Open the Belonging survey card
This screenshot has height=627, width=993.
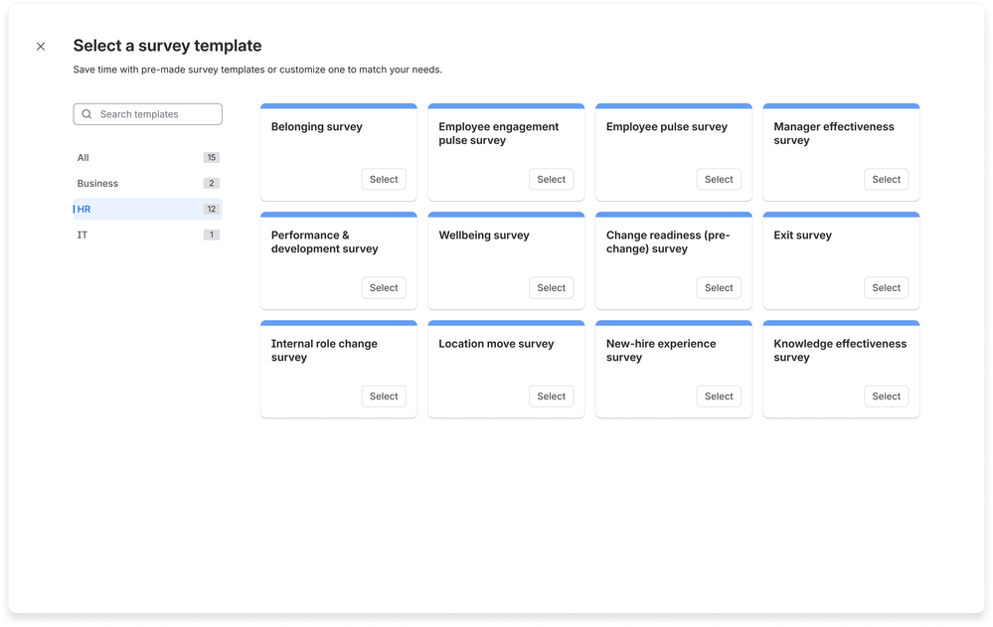(x=338, y=149)
